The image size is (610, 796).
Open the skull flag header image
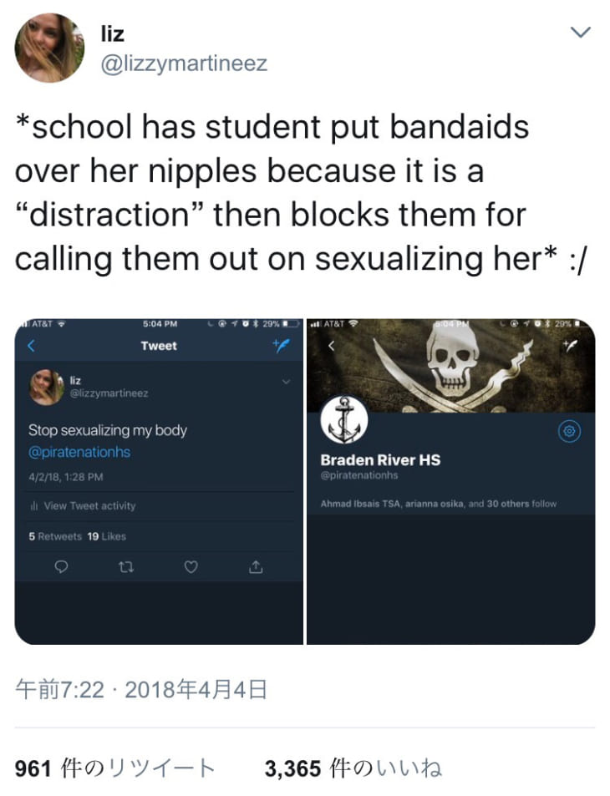click(x=451, y=366)
